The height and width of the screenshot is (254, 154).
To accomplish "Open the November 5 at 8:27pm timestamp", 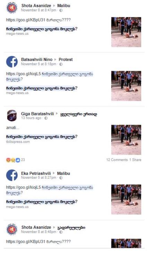I will [38, 178].
